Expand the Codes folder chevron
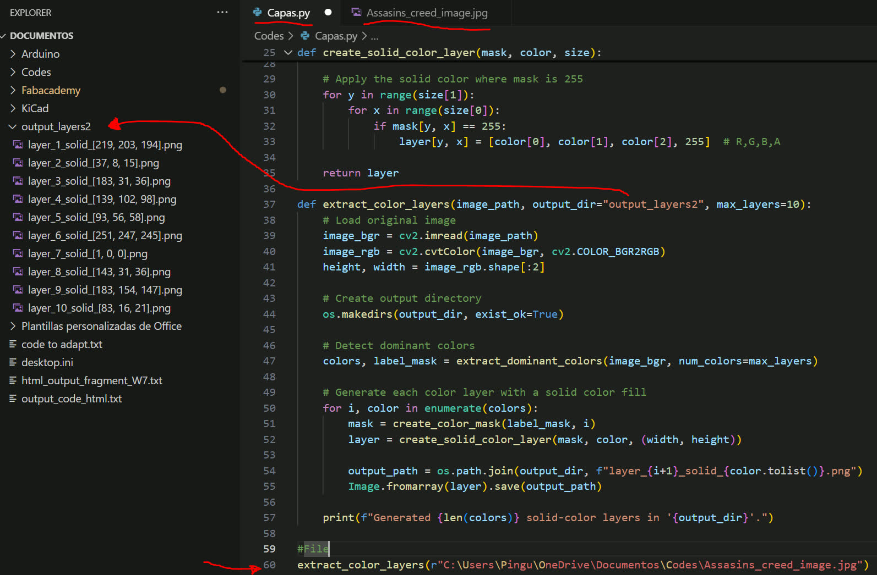Viewport: 877px width, 575px height. 13,72
